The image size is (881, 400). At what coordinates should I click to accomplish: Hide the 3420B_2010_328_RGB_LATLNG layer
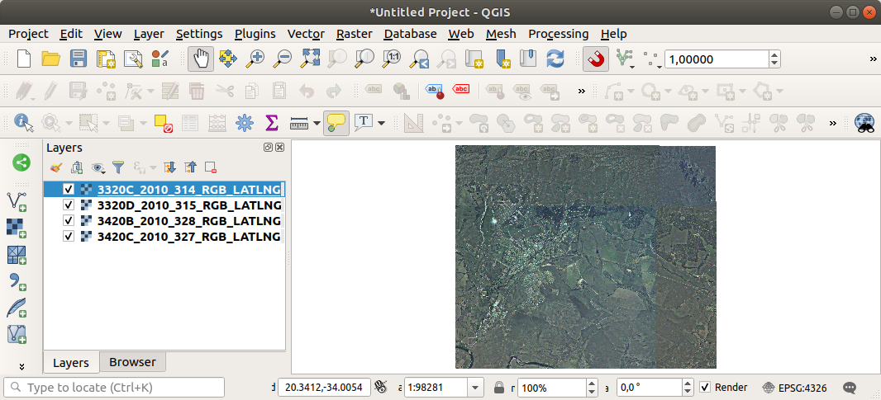pyautogui.click(x=69, y=221)
